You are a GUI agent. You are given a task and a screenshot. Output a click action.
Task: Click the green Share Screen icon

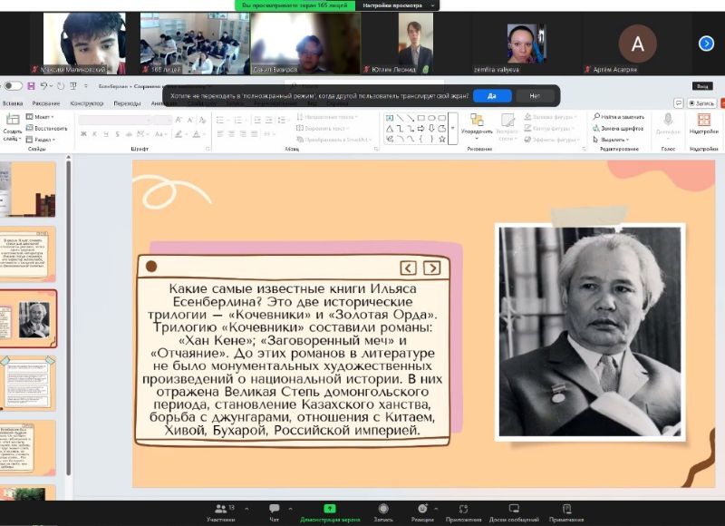coord(330,509)
